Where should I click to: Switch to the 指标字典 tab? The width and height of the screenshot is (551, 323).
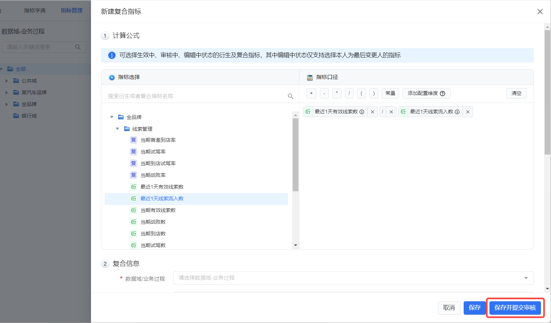point(35,11)
